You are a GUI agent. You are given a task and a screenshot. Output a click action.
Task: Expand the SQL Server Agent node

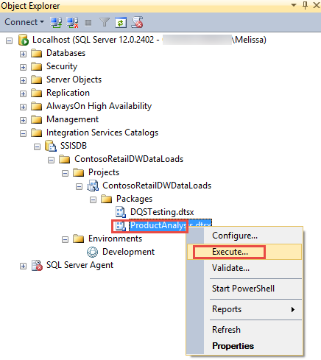(x=23, y=266)
